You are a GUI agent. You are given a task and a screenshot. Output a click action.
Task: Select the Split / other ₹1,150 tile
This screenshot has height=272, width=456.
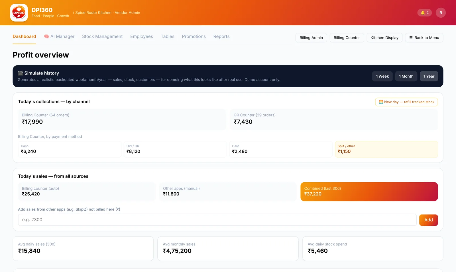click(386, 149)
